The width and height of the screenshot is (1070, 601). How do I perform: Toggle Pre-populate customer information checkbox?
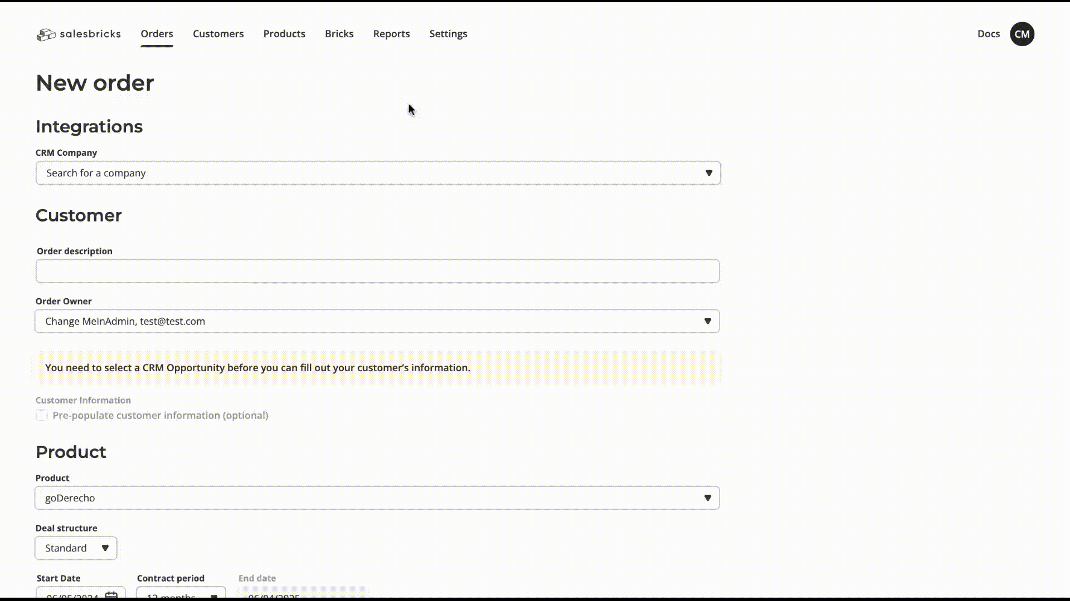tap(42, 416)
